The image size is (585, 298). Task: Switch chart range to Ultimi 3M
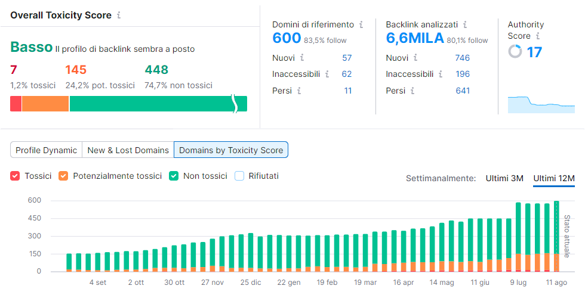(x=504, y=178)
